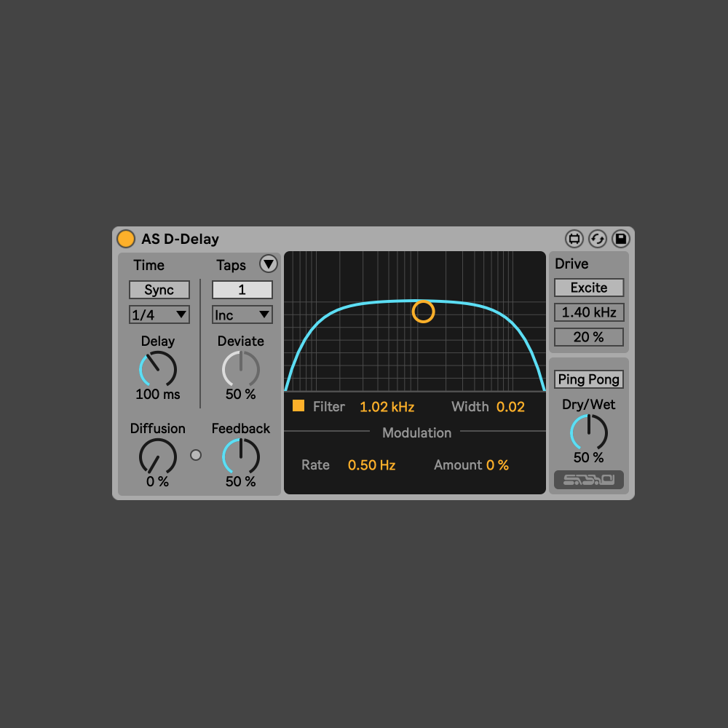Click the logo badge below Dry/Wet
The height and width of the screenshot is (728, 728).
pyautogui.click(x=589, y=480)
